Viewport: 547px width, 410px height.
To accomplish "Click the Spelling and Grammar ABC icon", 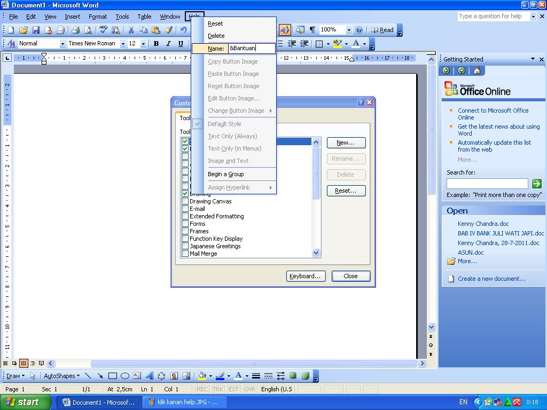I will (x=103, y=30).
